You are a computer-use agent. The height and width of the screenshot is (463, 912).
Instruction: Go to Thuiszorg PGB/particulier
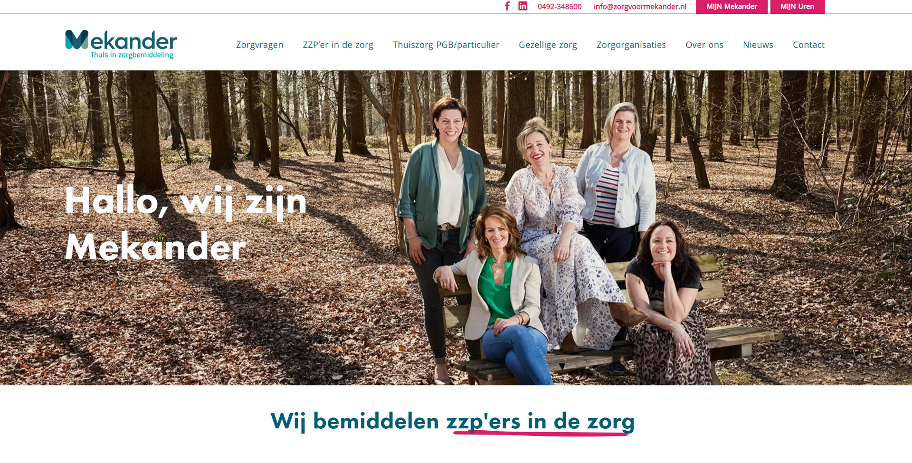pos(446,45)
